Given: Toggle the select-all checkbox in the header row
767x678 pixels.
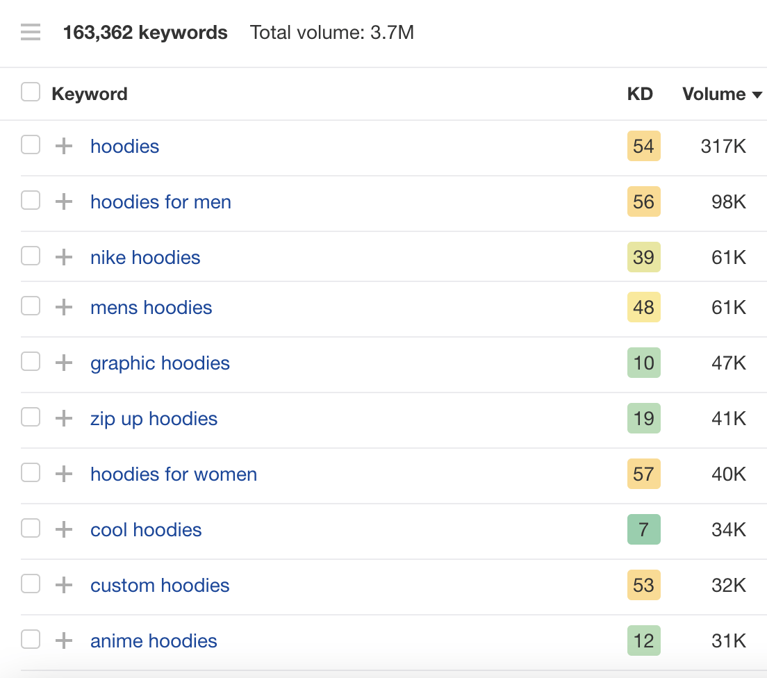Looking at the screenshot, I should click(31, 91).
